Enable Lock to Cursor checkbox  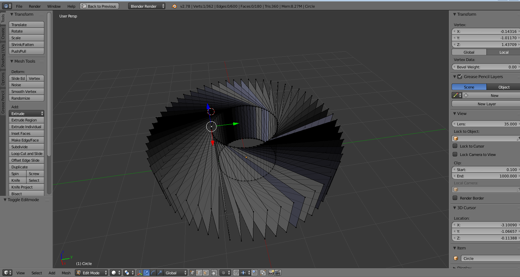455,146
